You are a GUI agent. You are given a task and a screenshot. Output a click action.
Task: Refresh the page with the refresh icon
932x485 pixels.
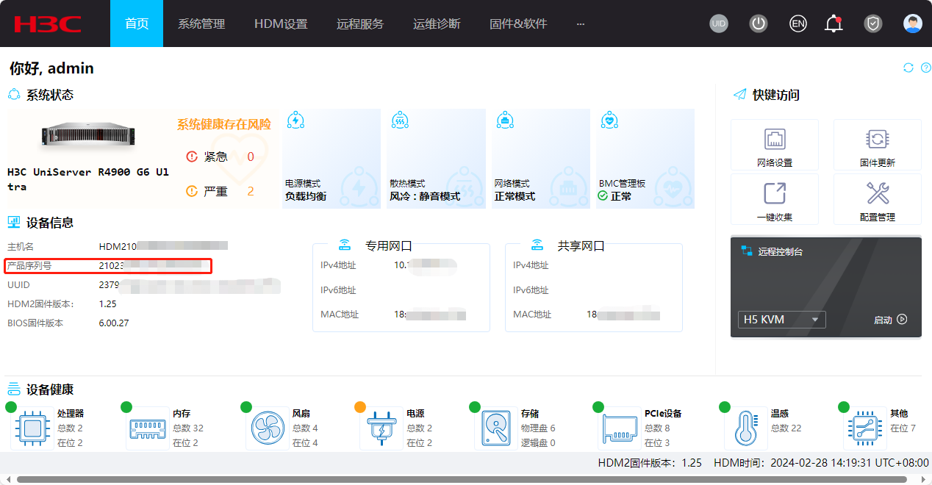click(908, 68)
